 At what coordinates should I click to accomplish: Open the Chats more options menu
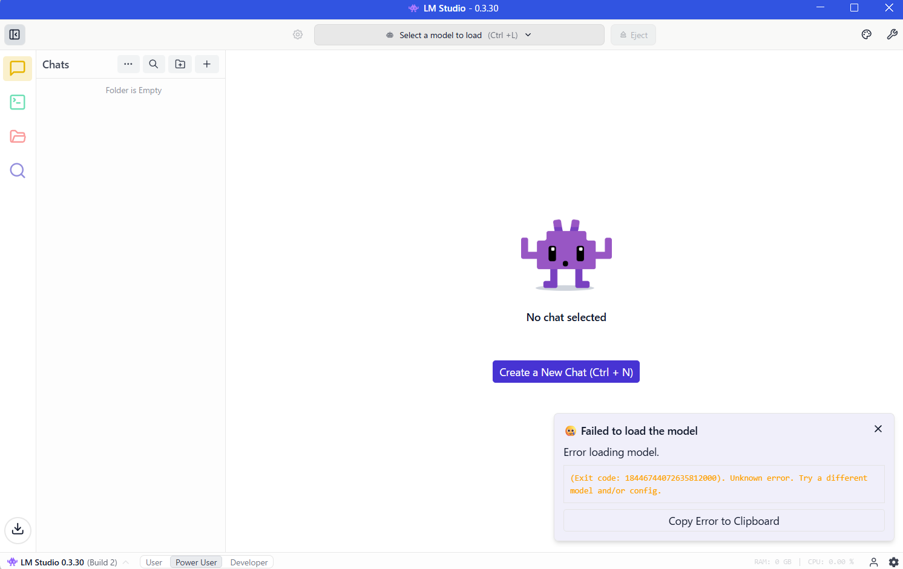(128, 64)
